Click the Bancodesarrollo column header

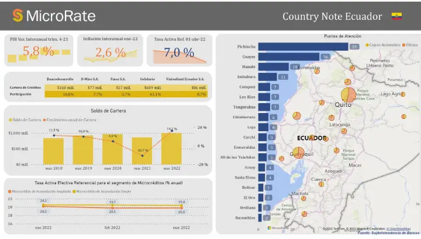(x=60, y=79)
